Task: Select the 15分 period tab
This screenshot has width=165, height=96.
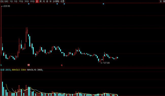Action: [21, 1]
